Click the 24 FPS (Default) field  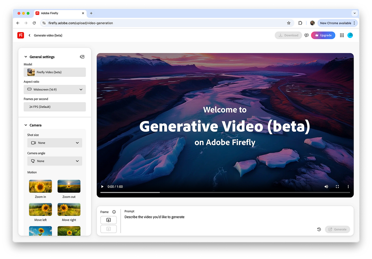tap(55, 107)
